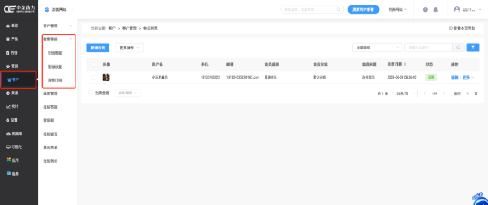The height and width of the screenshot is (205, 488).
Task: Click 客户 in the breadcrumb
Action: [x=112, y=28]
